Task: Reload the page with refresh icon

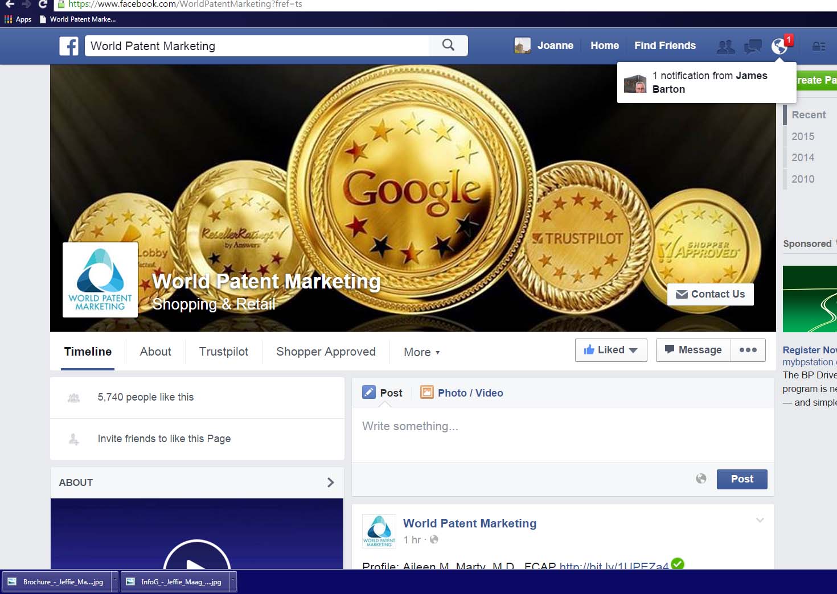Action: point(43,4)
